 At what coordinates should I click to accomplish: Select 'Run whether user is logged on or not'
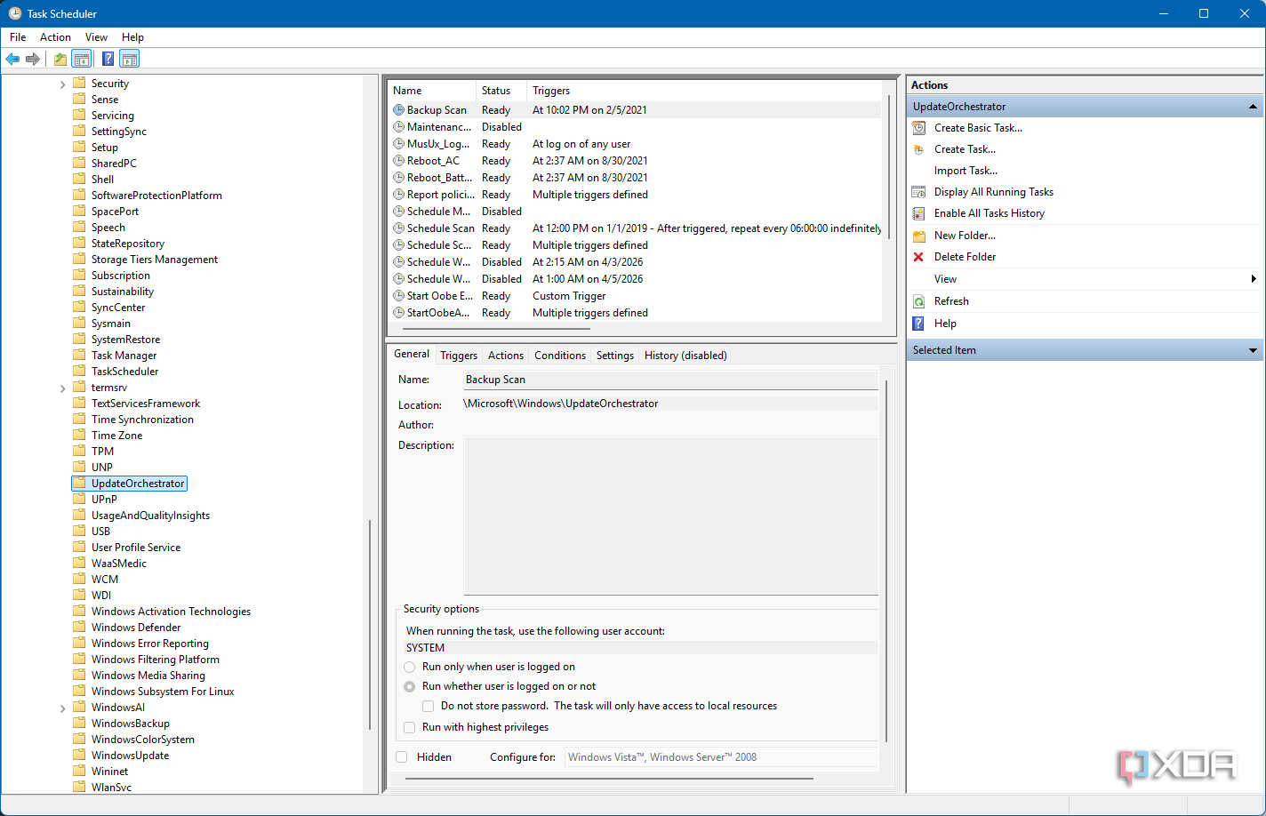click(410, 686)
